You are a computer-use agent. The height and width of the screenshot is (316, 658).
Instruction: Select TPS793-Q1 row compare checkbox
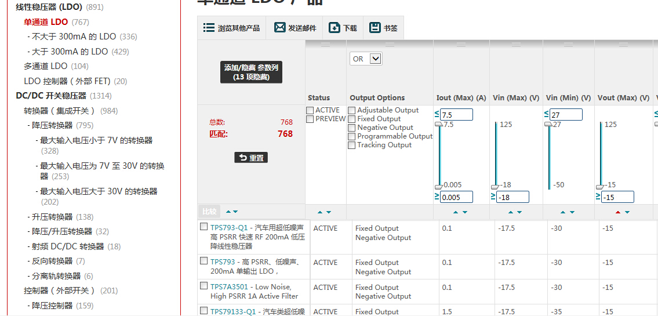(x=203, y=227)
